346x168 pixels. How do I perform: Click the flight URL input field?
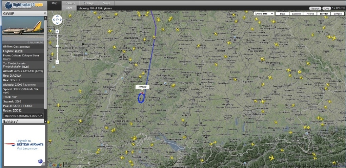23,116
